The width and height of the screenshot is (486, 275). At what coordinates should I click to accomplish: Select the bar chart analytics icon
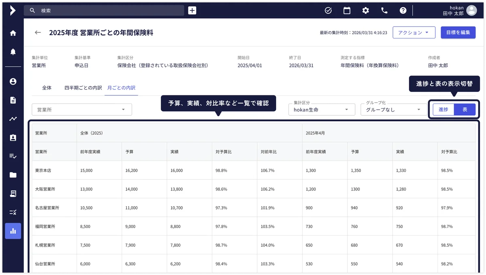point(13,231)
